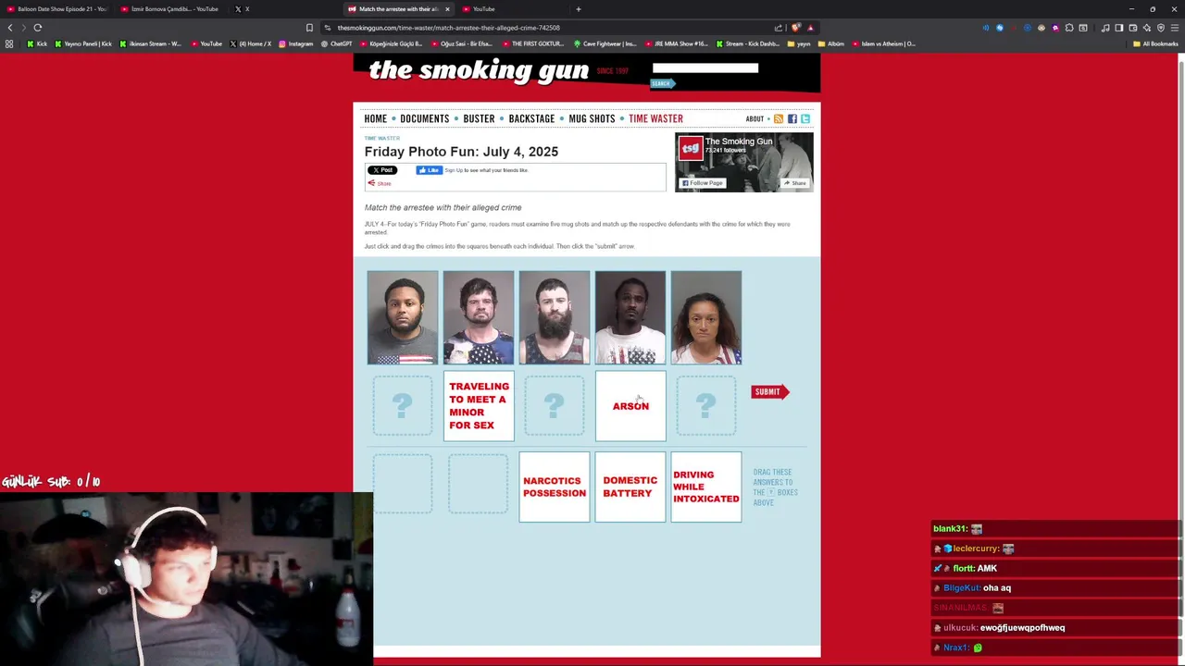Bookmark this page from the address bar
1185x666 pixels.
click(x=309, y=28)
